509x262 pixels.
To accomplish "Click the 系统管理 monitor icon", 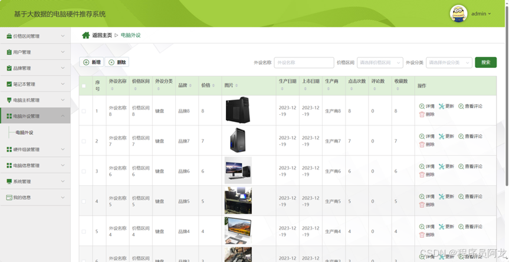I will tap(9, 181).
